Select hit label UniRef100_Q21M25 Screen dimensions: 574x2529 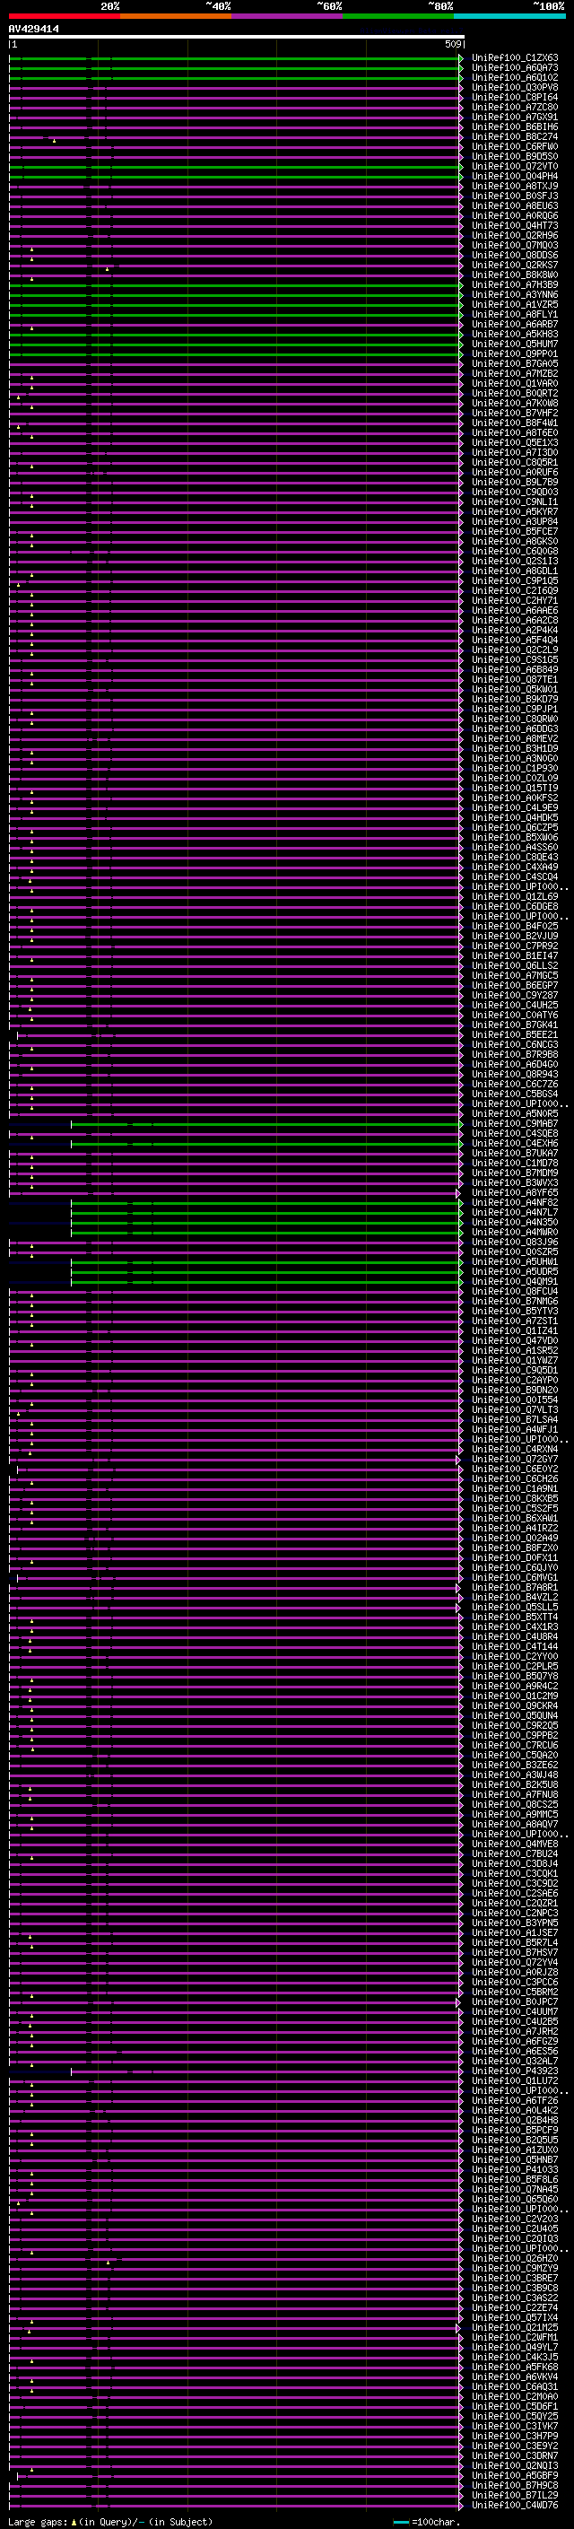[515, 2328]
